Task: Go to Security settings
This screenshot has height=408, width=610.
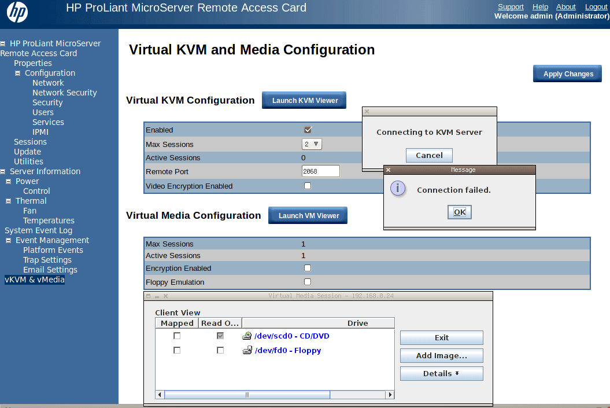Action: pyautogui.click(x=47, y=102)
